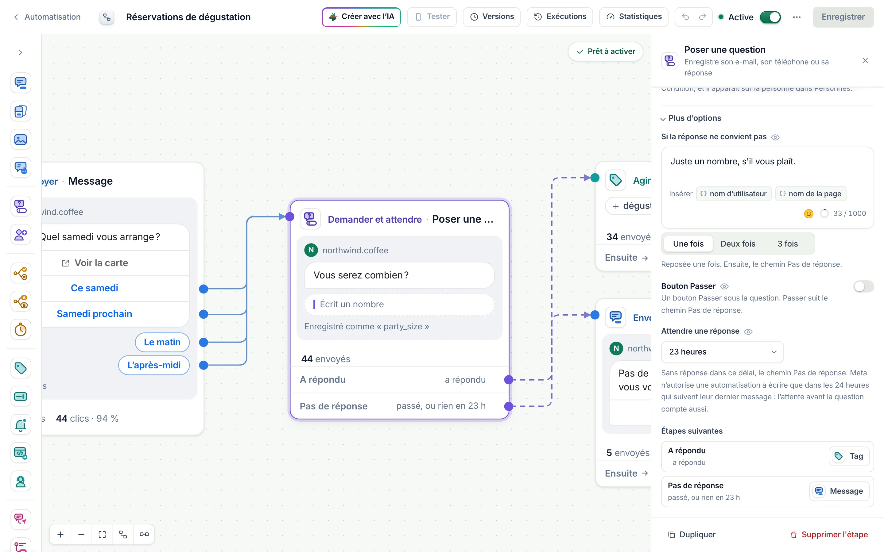Preview 'Si la réponse ne convient pas' eye icon
Screen dimensions: 884x552
pos(775,137)
